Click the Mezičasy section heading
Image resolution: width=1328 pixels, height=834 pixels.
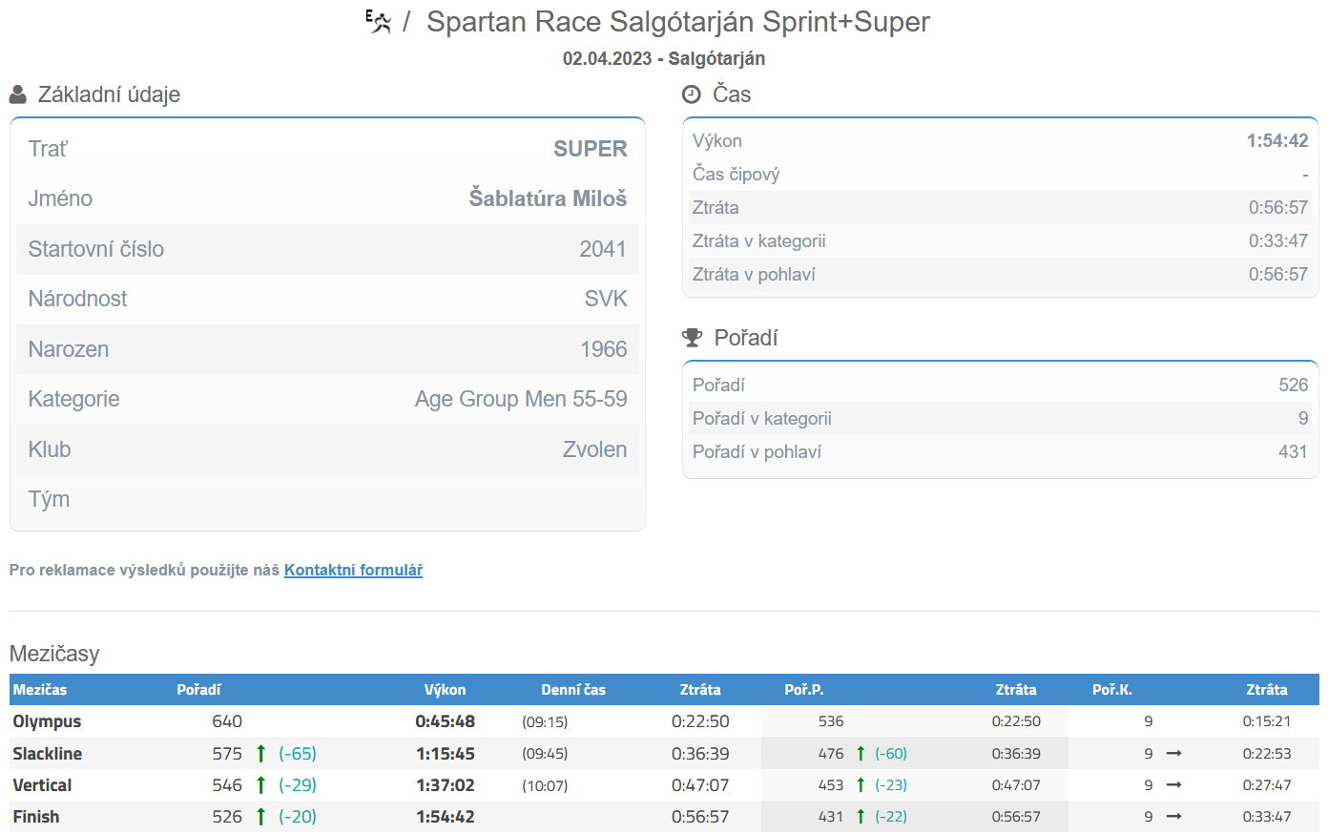tap(54, 654)
